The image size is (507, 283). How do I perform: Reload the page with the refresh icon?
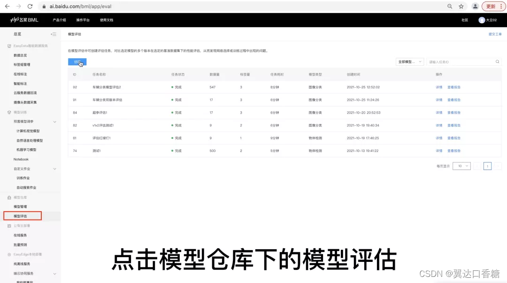pos(30,6)
